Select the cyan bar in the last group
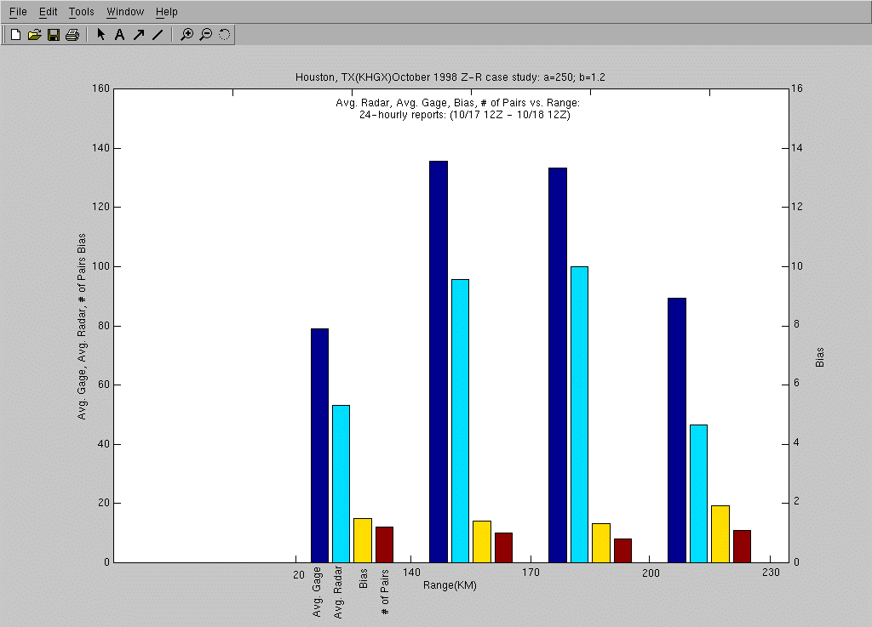 pyautogui.click(x=698, y=493)
